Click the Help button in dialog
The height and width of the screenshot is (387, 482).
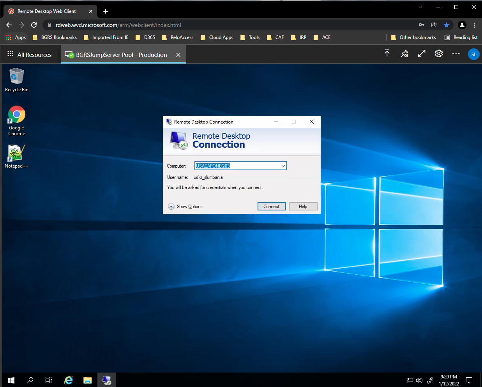pos(303,207)
